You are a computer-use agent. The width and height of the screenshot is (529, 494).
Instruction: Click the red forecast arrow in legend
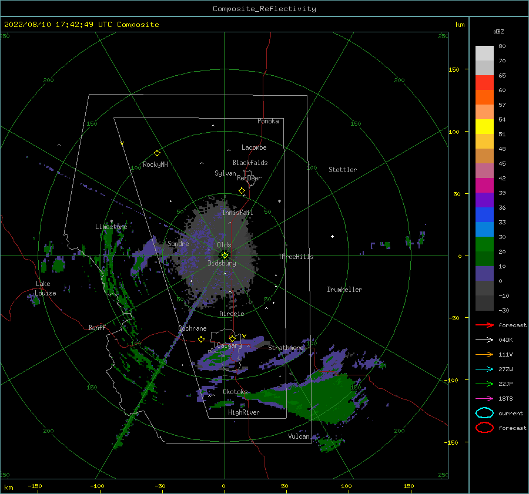pyautogui.click(x=484, y=325)
